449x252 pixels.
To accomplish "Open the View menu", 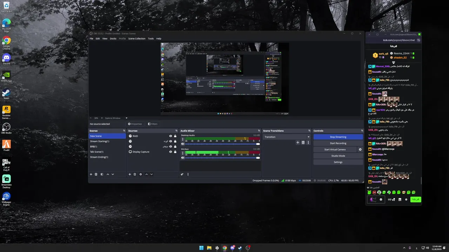I will click(x=105, y=38).
